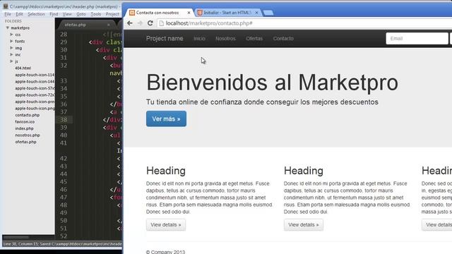
Task: Open the View menu
Action: (x=67, y=14)
